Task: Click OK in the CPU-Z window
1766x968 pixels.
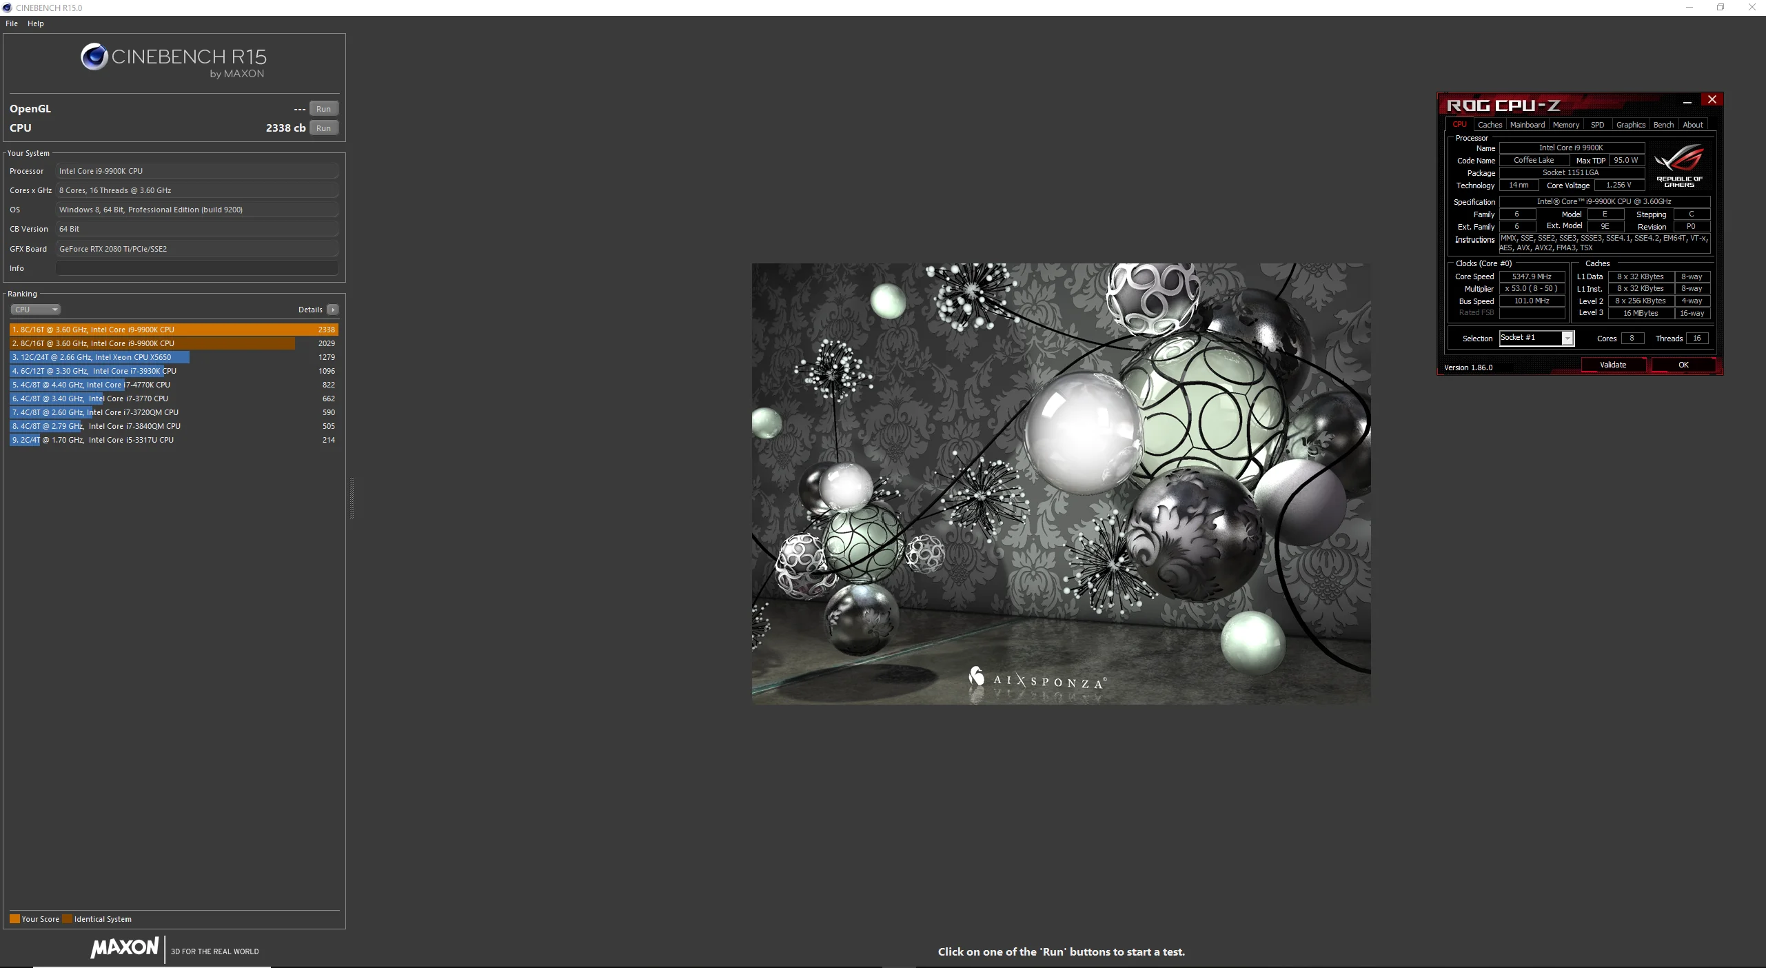Action: [1683, 365]
